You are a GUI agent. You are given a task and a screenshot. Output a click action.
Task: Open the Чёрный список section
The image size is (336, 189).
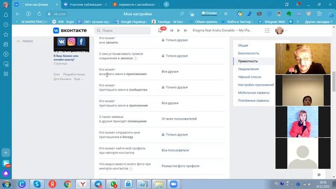pyautogui.click(x=250, y=77)
